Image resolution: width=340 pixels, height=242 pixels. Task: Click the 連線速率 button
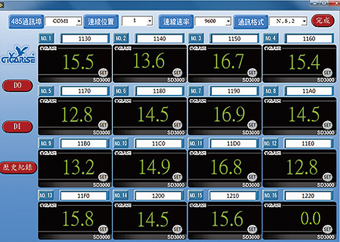[176, 21]
